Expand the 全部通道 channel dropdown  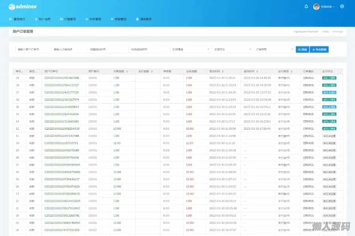click(191, 49)
